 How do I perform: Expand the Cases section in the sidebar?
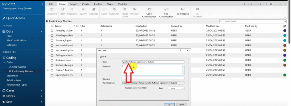41,90
